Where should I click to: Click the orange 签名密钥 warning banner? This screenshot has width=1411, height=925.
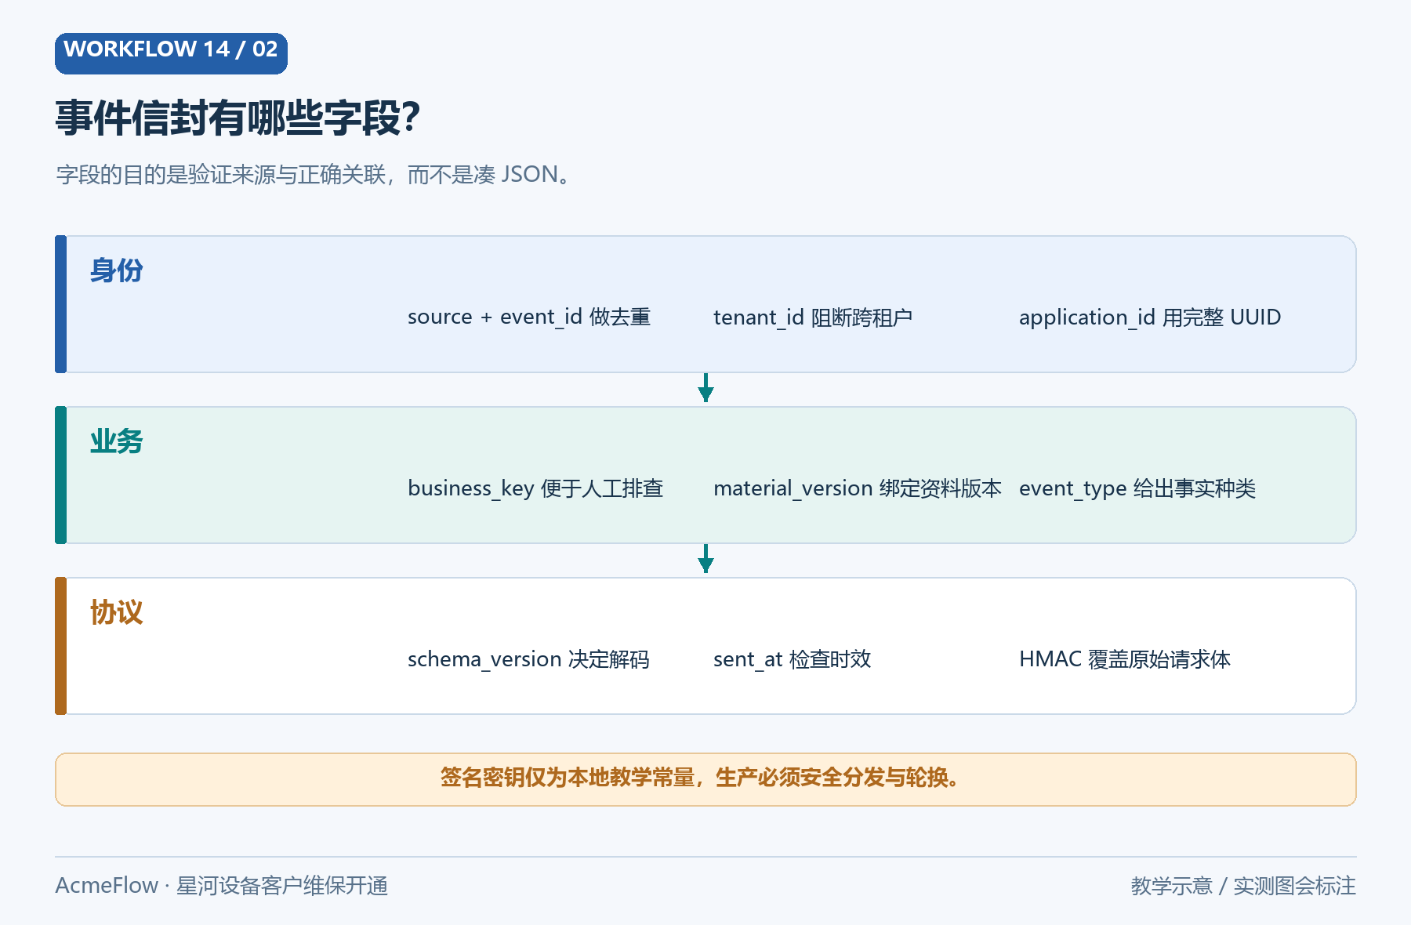(x=705, y=779)
